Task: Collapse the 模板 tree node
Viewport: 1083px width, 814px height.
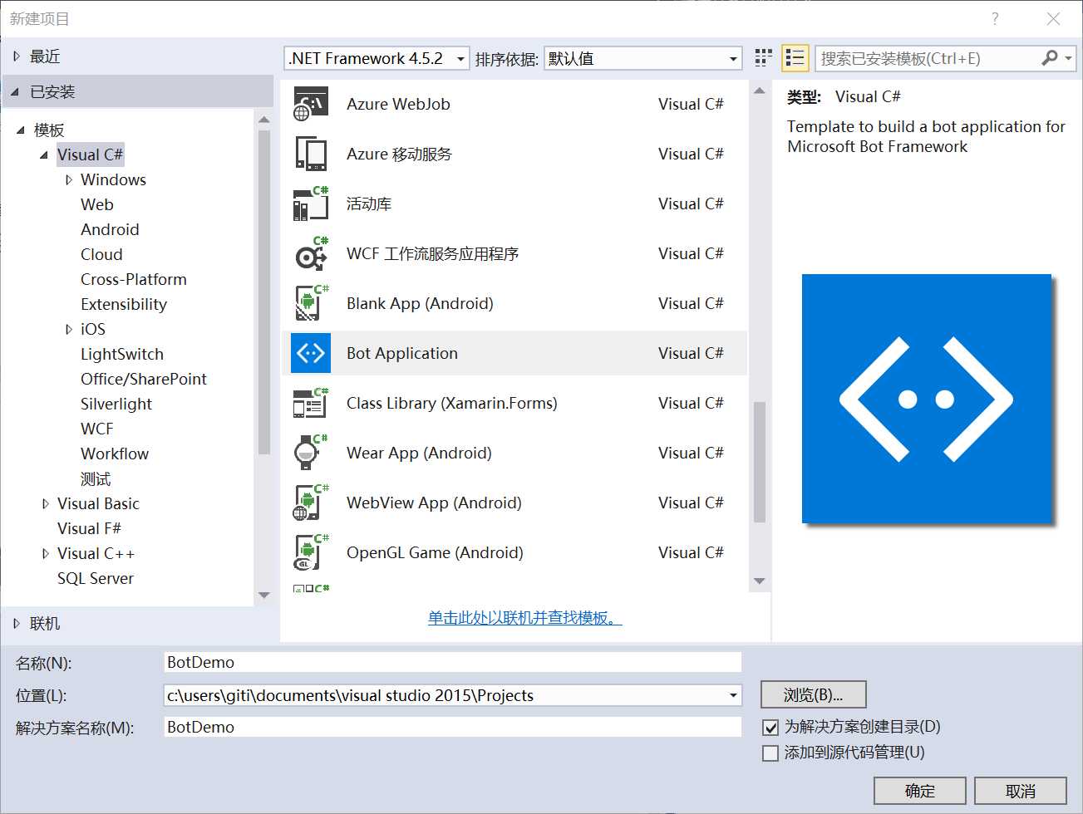Action: pos(21,130)
